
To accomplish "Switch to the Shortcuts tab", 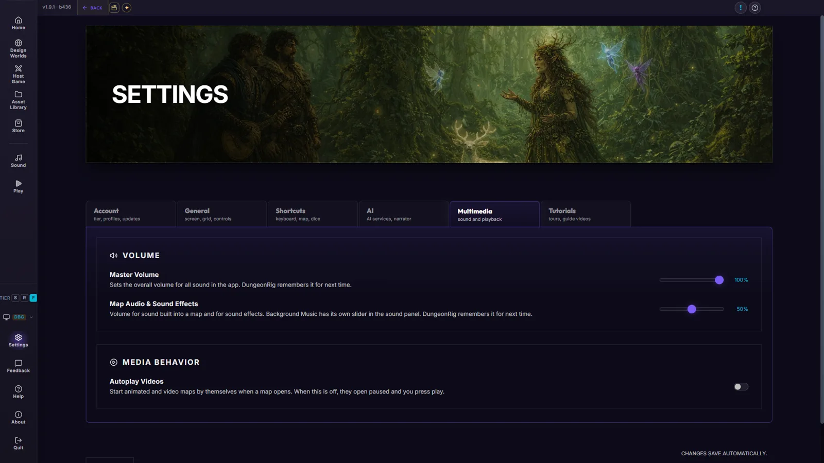I will pyautogui.click(x=313, y=214).
